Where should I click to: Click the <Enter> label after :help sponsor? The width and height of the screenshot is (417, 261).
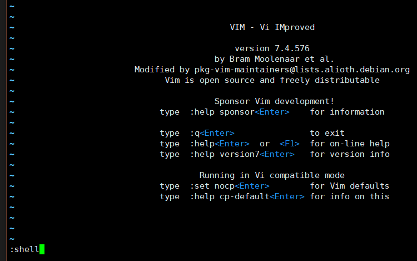tap(272, 112)
